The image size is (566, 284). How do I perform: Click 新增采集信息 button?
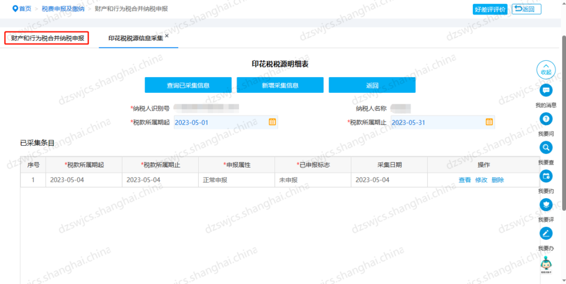coord(280,85)
